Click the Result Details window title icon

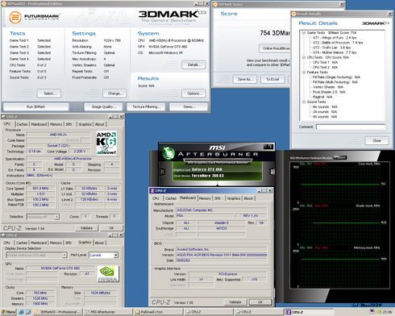coord(293,14)
